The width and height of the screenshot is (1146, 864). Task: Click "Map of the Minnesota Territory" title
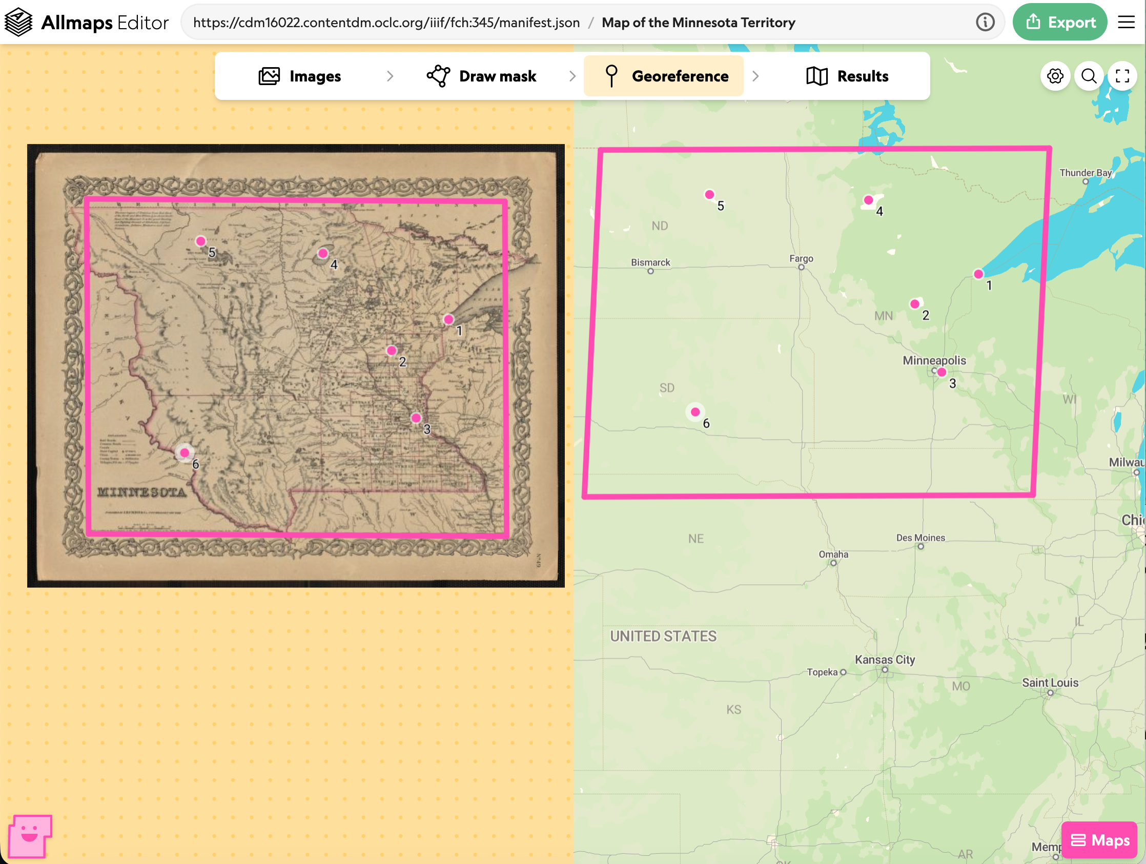698,22
